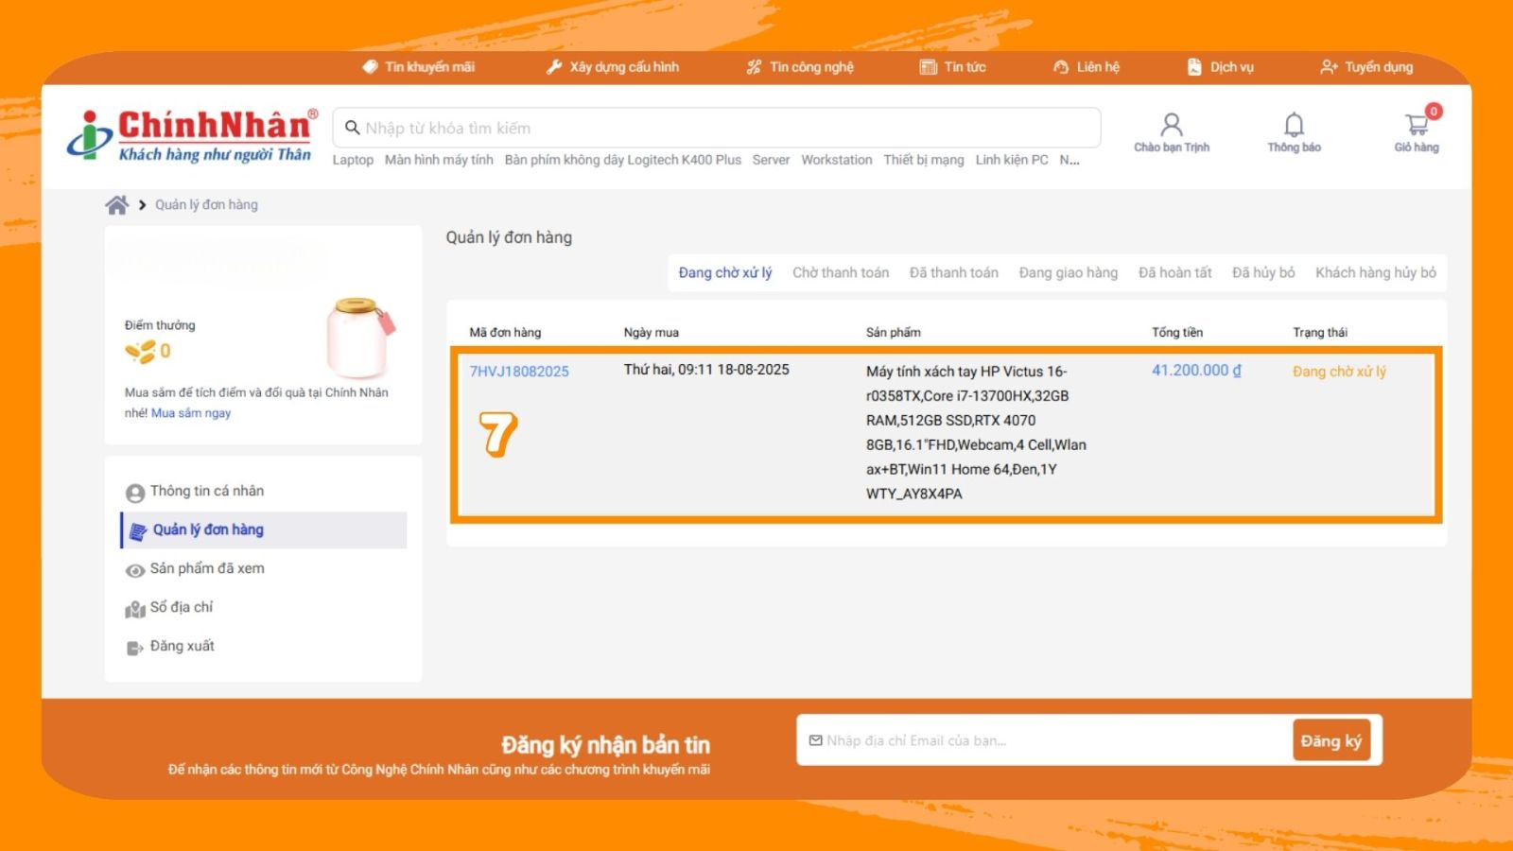Click the Mua sắm ngay link
This screenshot has width=1513, height=851.
click(191, 413)
